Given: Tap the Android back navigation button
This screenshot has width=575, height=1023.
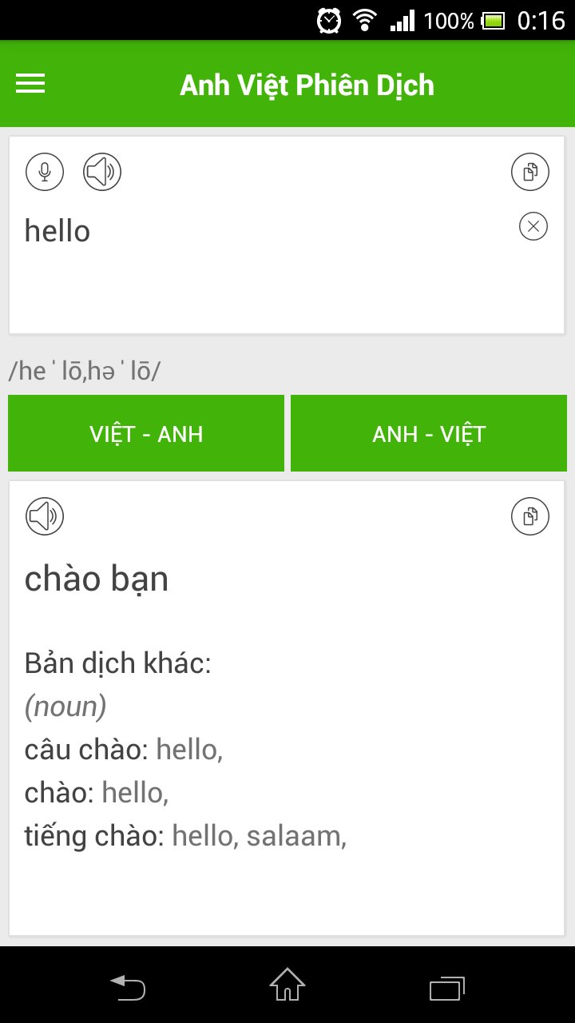Looking at the screenshot, I should [x=128, y=987].
